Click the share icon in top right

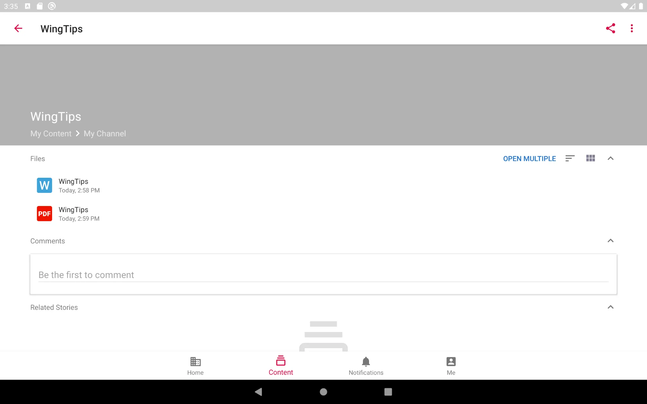pos(610,28)
